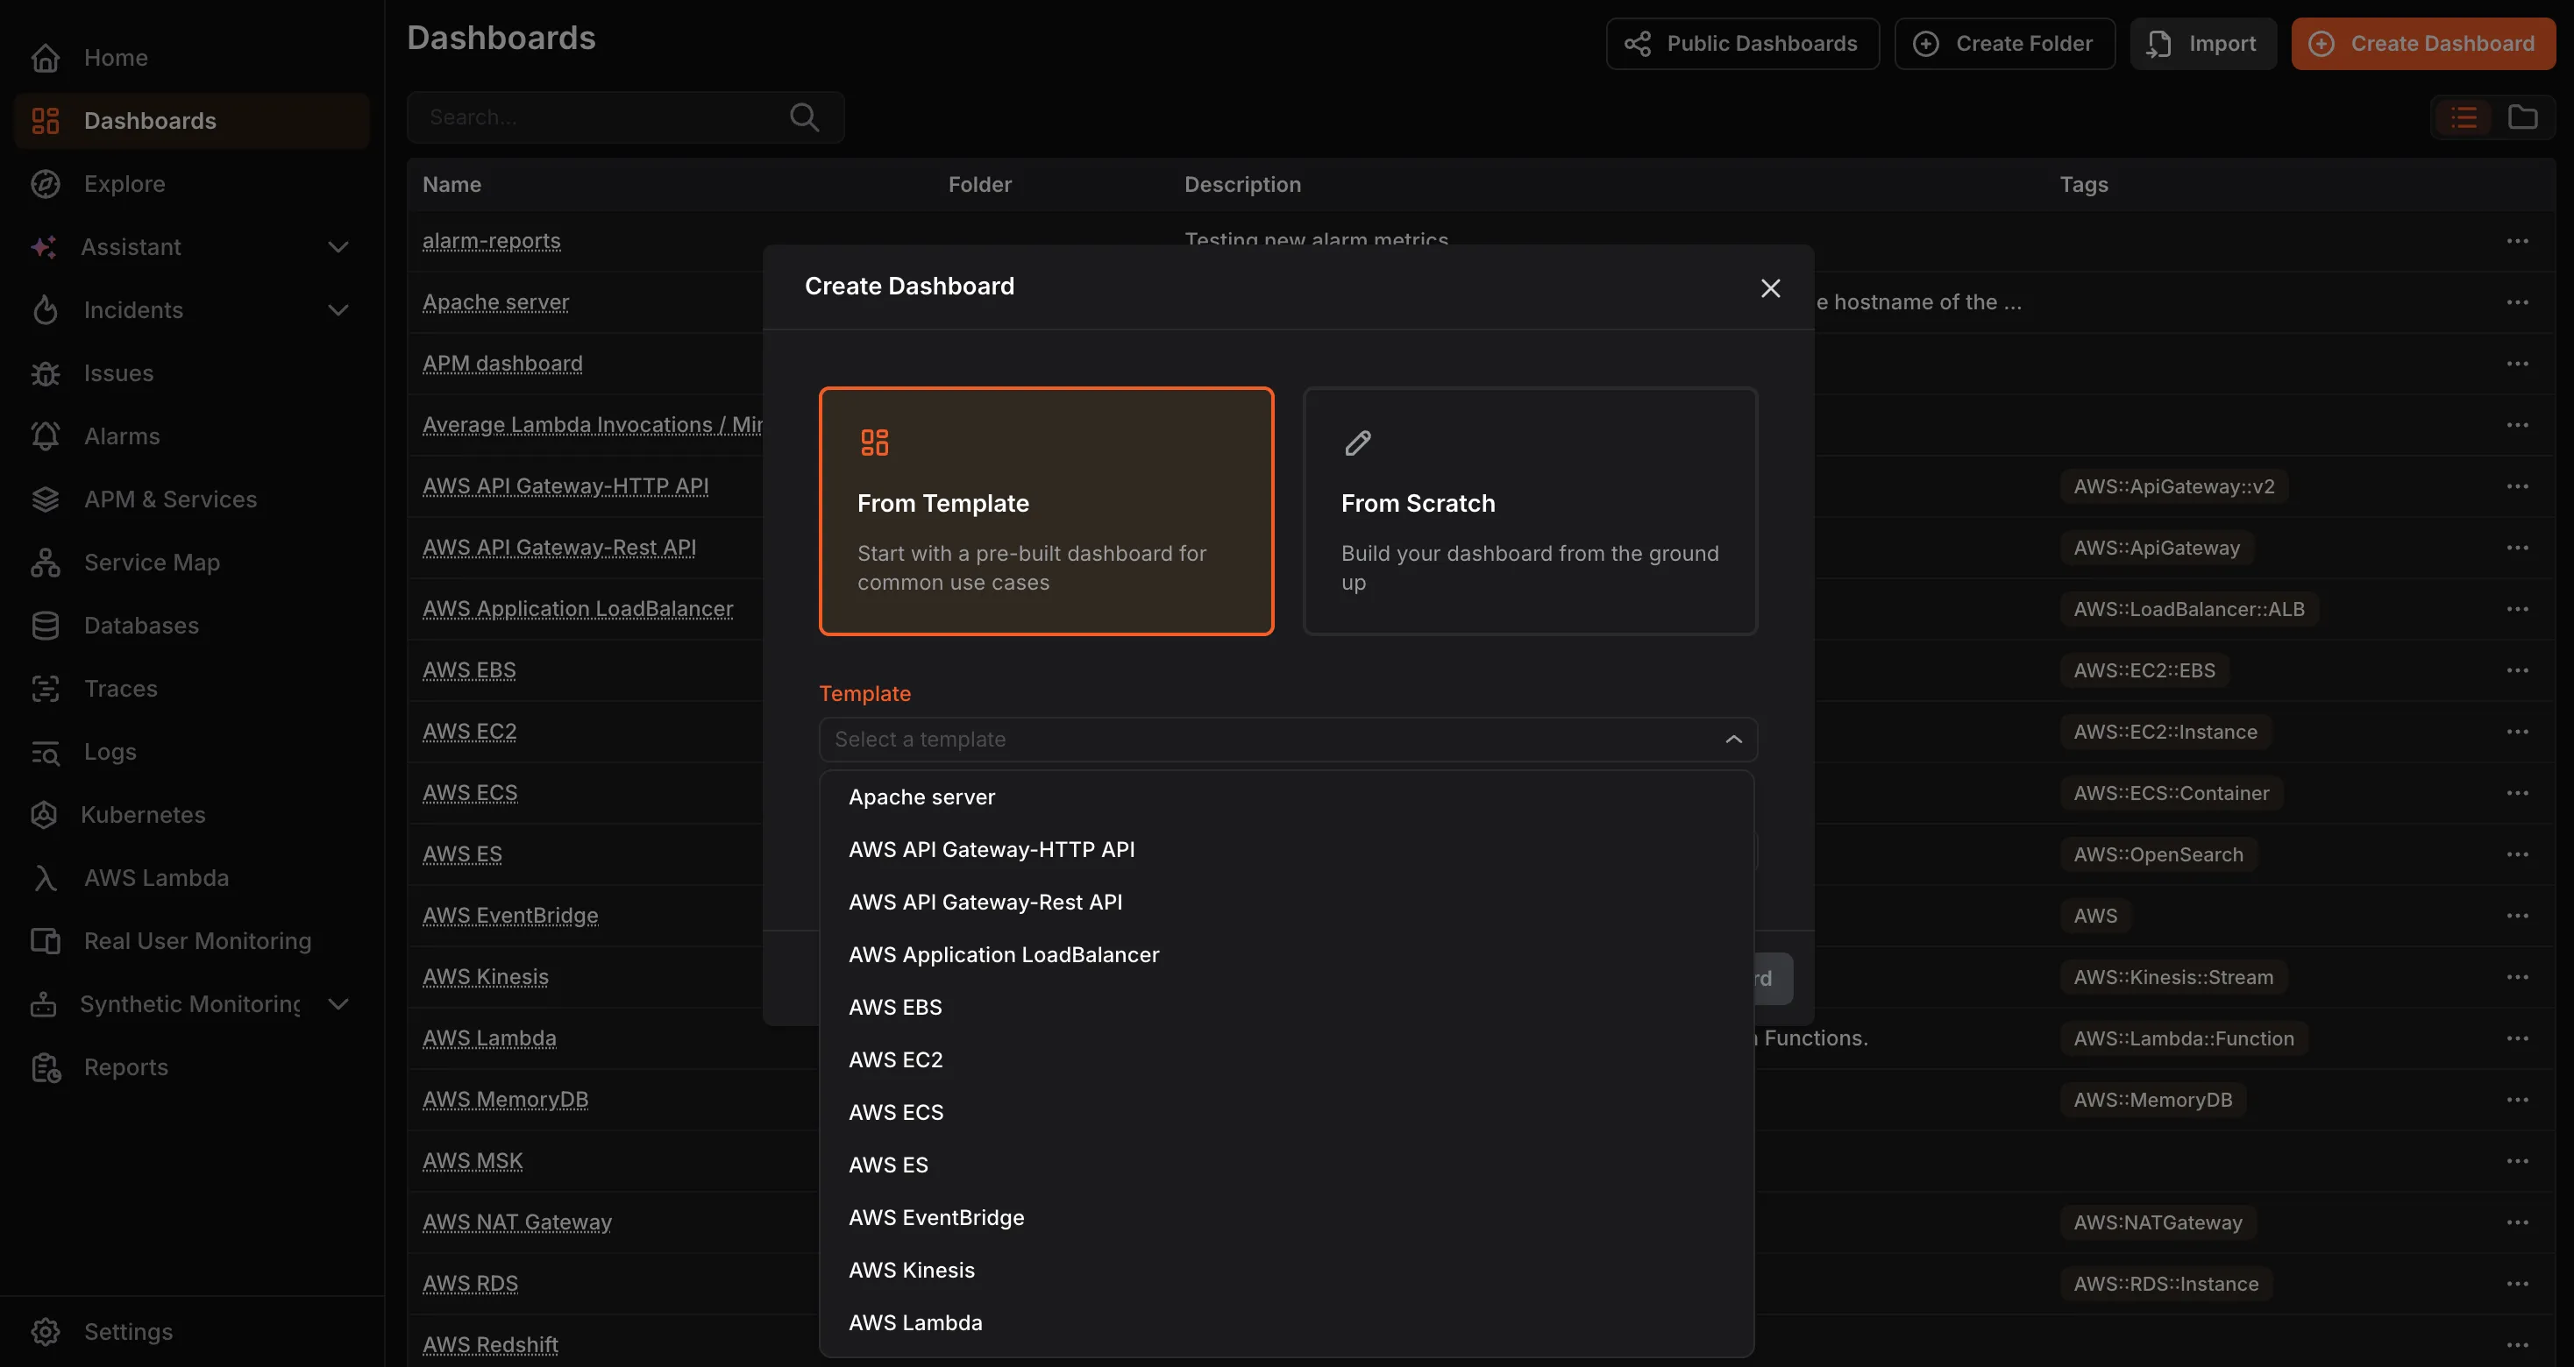Viewport: 2574px width, 1367px height.
Task: Click the AWS::Lambda::Function tag
Action: (2183, 1038)
